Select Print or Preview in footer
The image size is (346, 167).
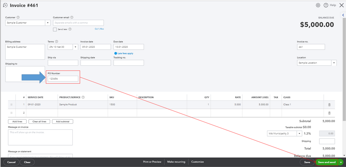click(152, 162)
